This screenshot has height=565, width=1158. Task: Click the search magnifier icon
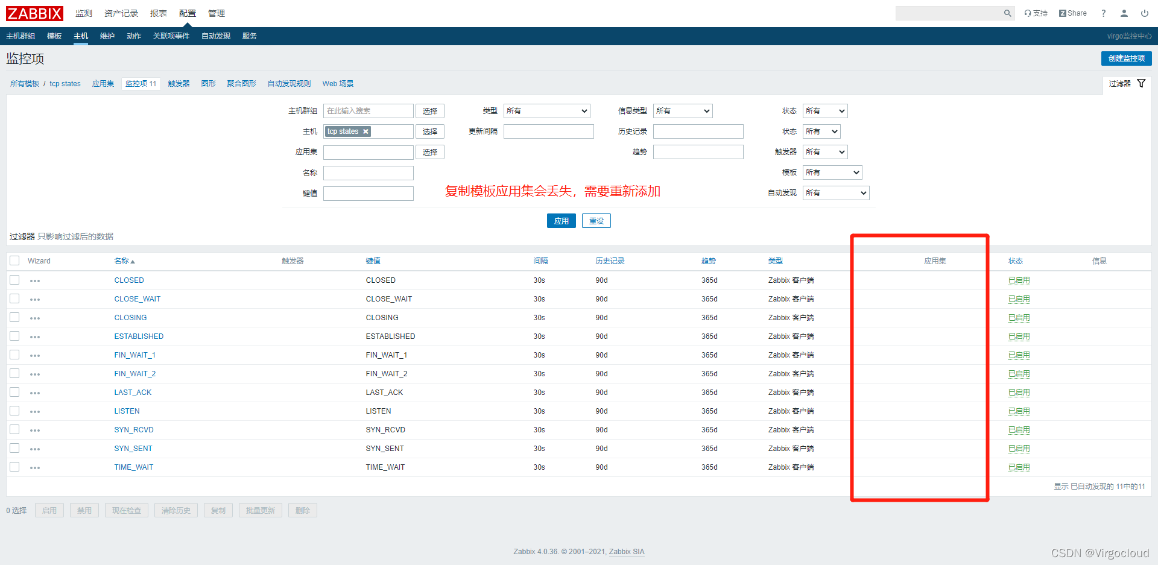point(1007,13)
